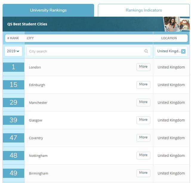Select the Birmingham city name

coord(38,173)
